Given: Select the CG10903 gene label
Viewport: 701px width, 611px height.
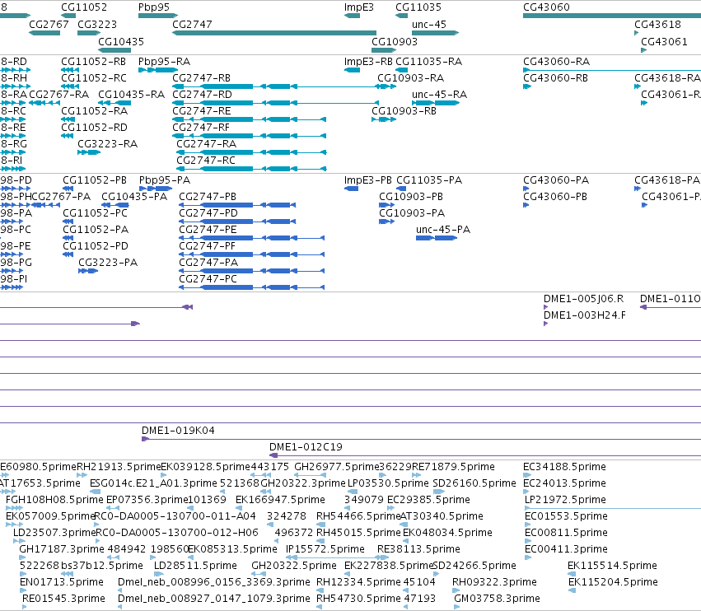Looking at the screenshot, I should pyautogui.click(x=395, y=41).
